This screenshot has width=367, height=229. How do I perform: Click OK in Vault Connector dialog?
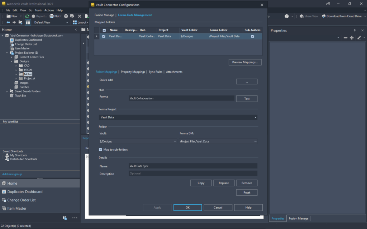[x=187, y=208]
